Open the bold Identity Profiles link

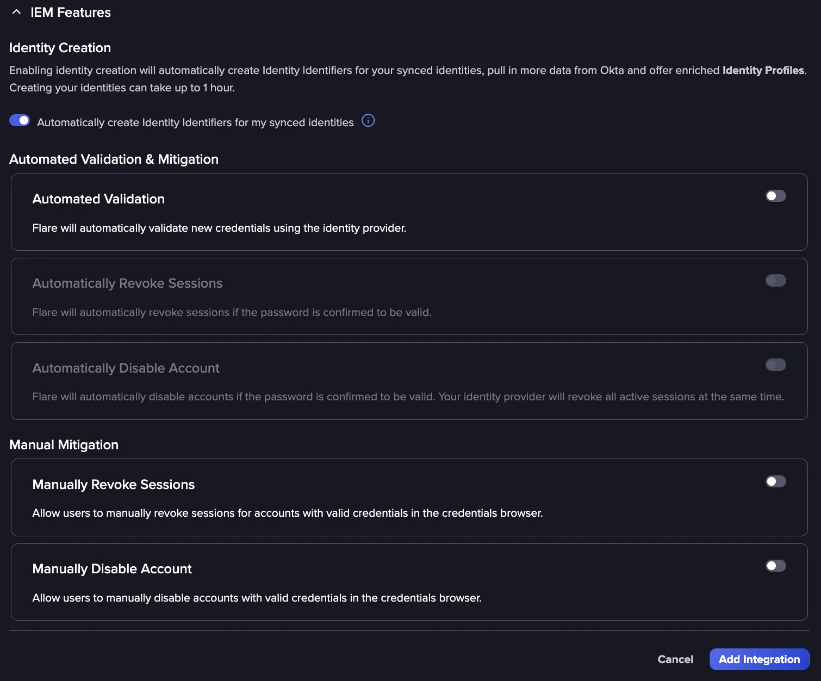[763, 70]
